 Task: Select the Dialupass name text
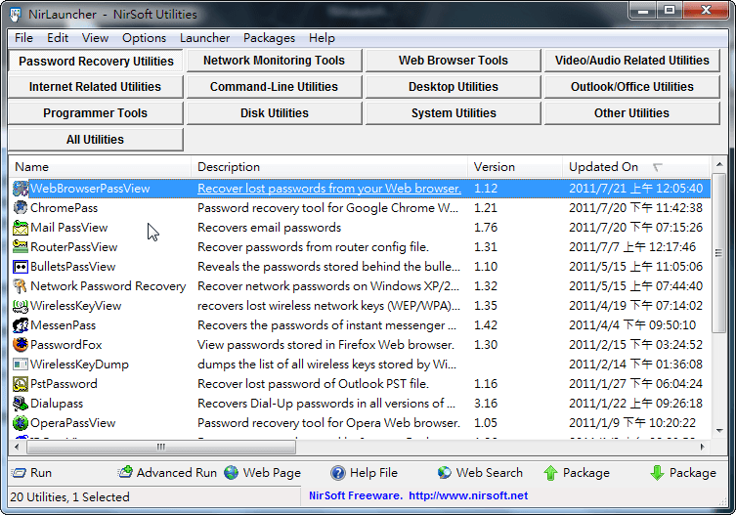point(57,404)
